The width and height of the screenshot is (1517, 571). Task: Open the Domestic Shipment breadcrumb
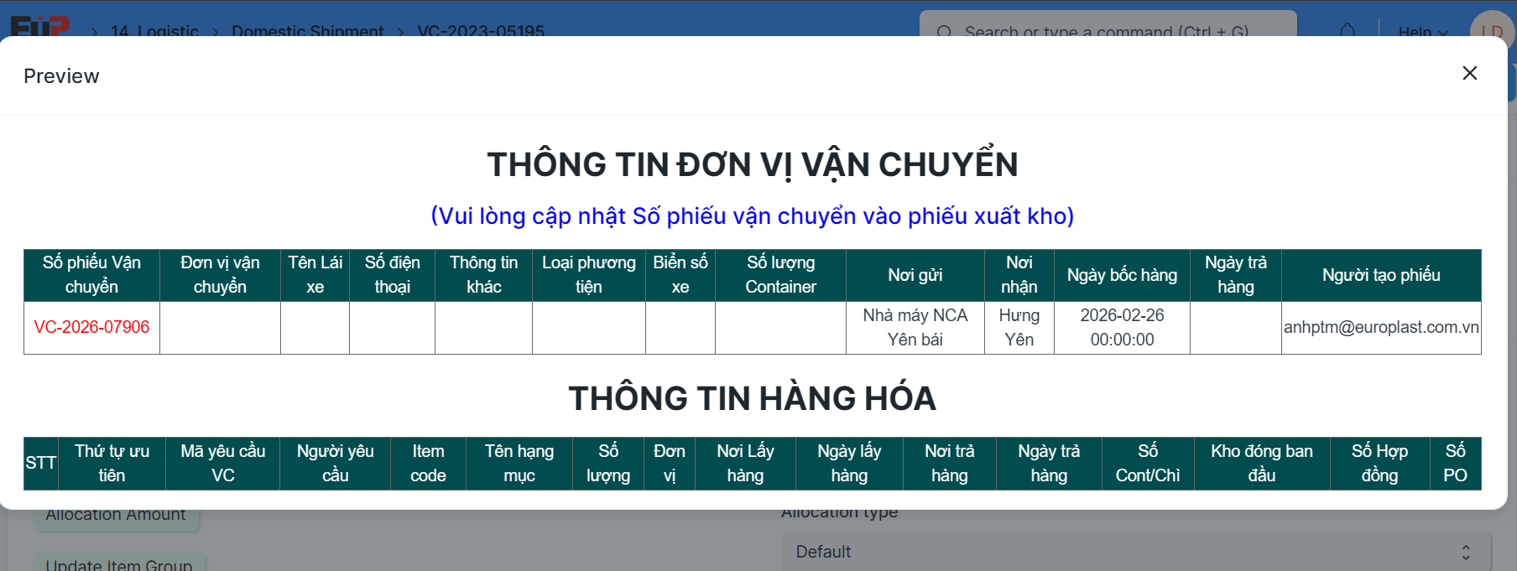click(307, 32)
